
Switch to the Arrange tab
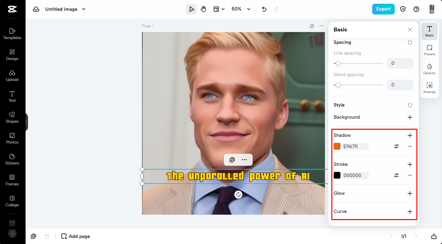click(x=430, y=88)
